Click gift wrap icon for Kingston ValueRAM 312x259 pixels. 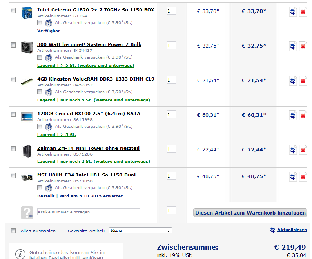coord(49,92)
